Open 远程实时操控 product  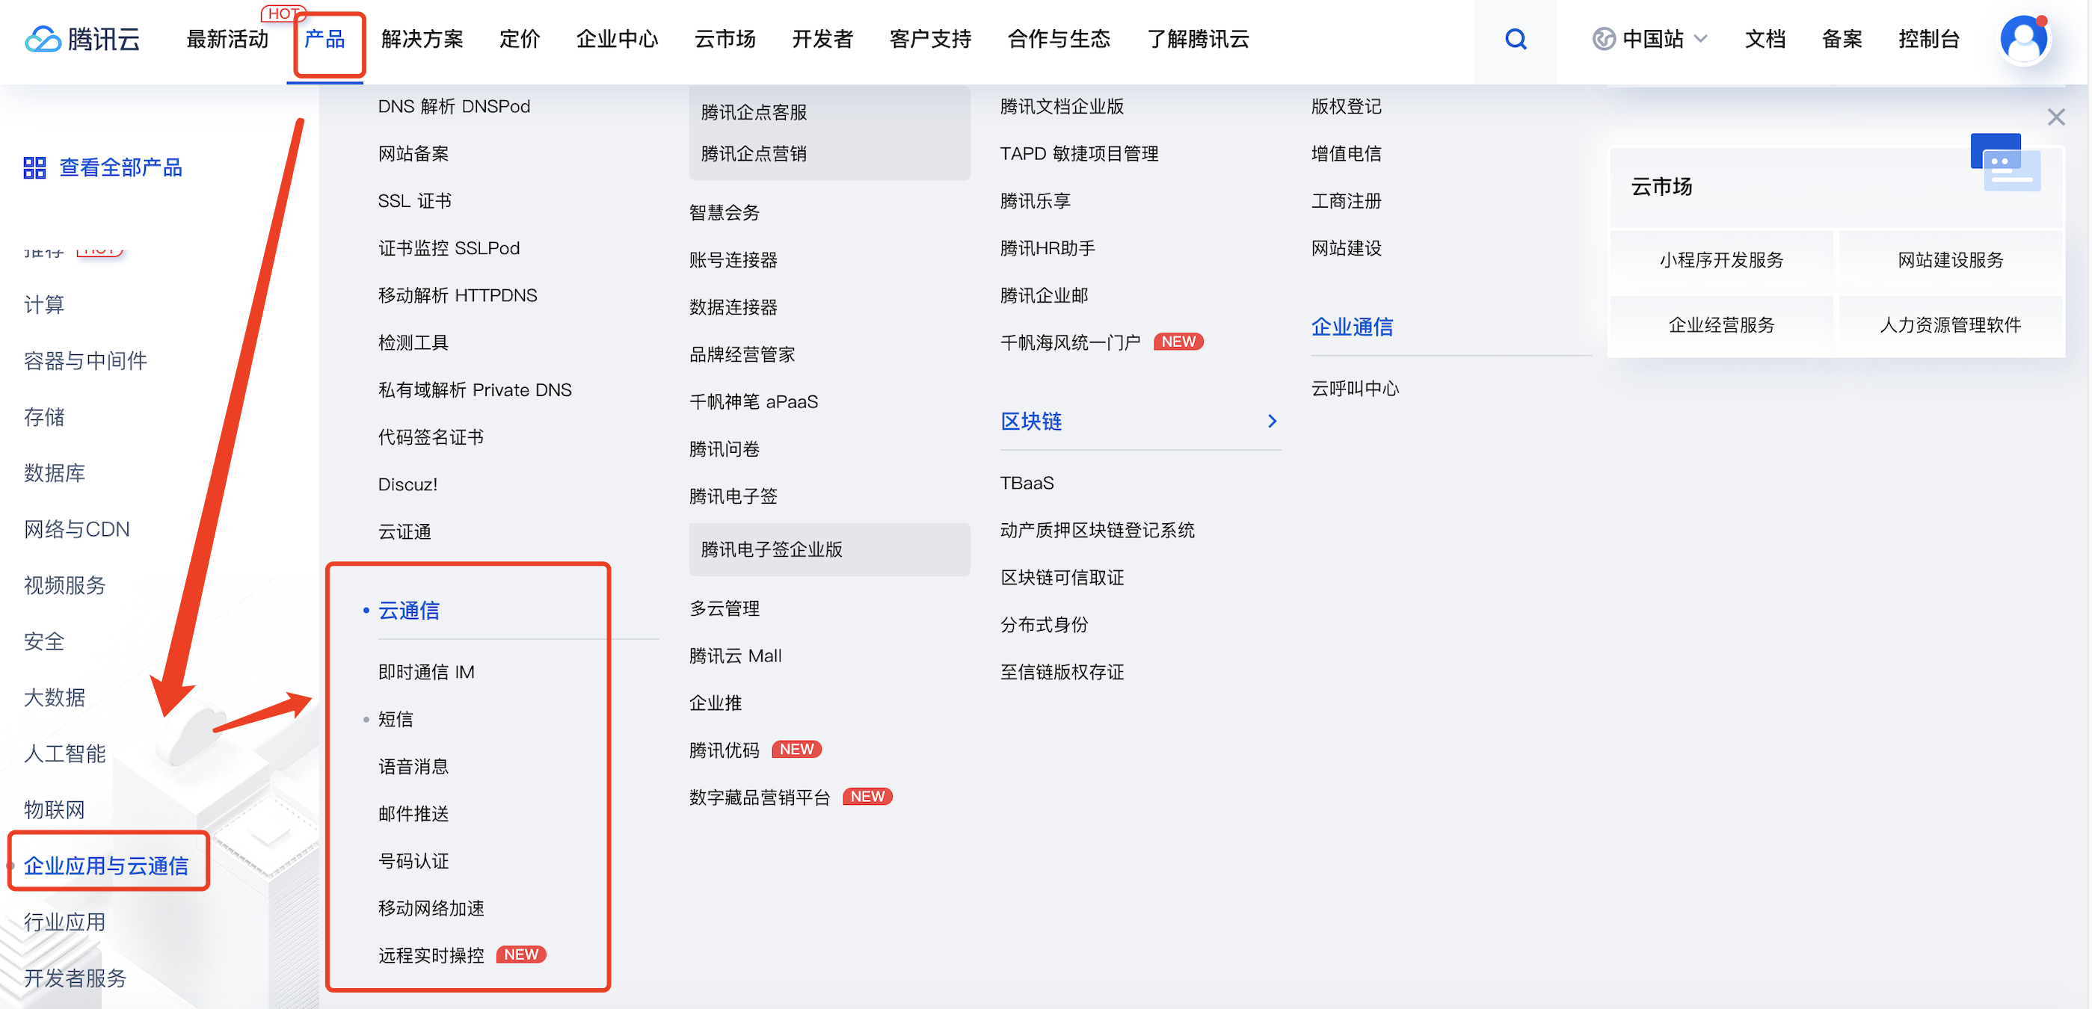pyautogui.click(x=431, y=954)
